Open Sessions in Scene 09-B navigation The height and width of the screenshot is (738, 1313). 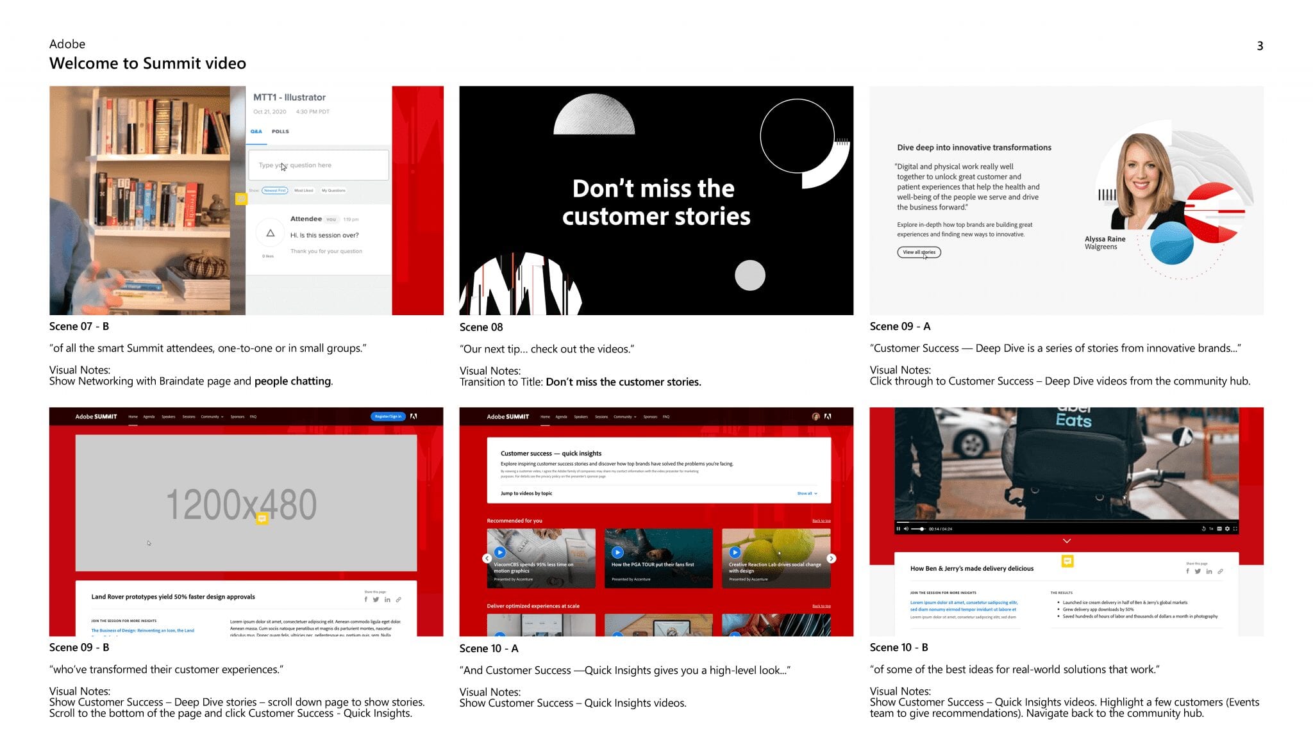click(x=188, y=416)
